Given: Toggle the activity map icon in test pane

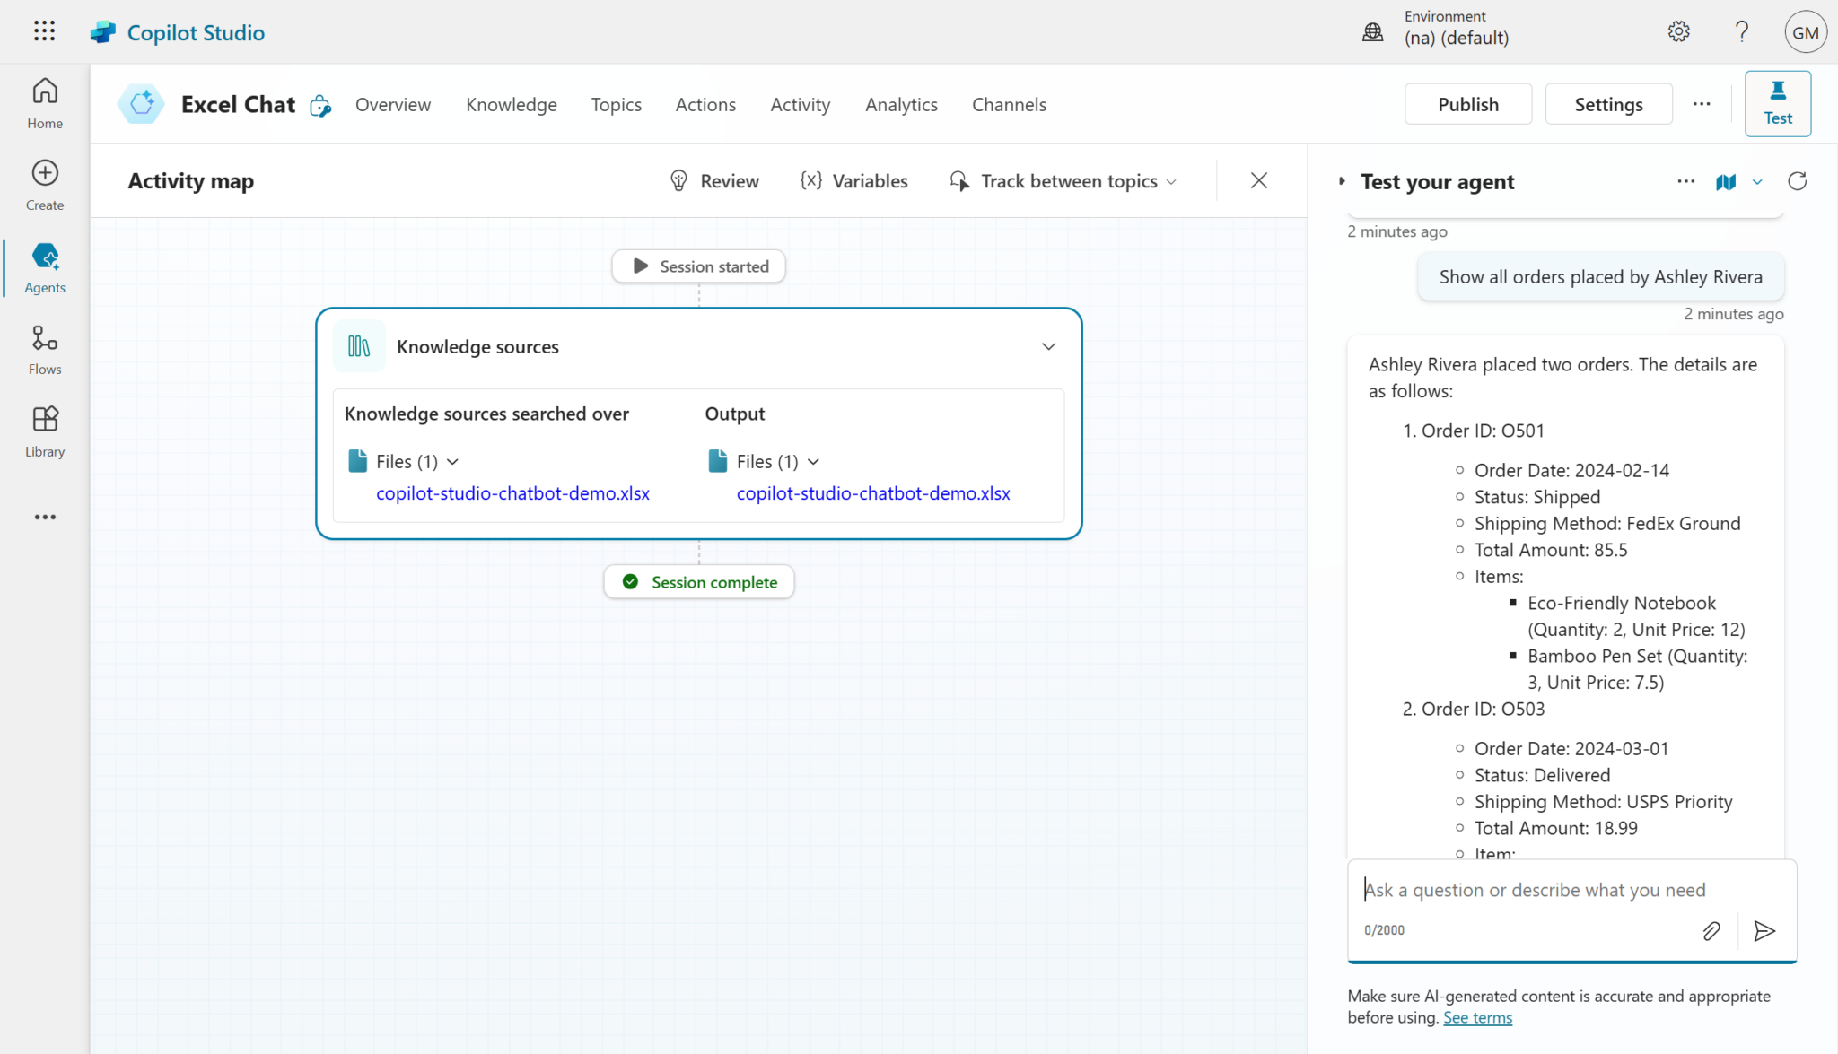Looking at the screenshot, I should pos(1725,182).
